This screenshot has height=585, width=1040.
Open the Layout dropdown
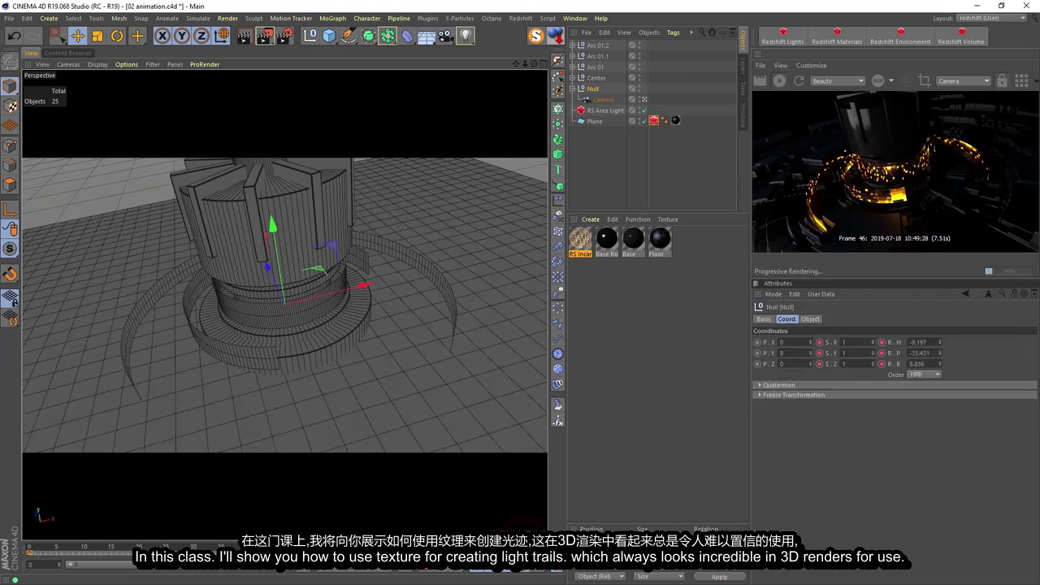tap(990, 18)
